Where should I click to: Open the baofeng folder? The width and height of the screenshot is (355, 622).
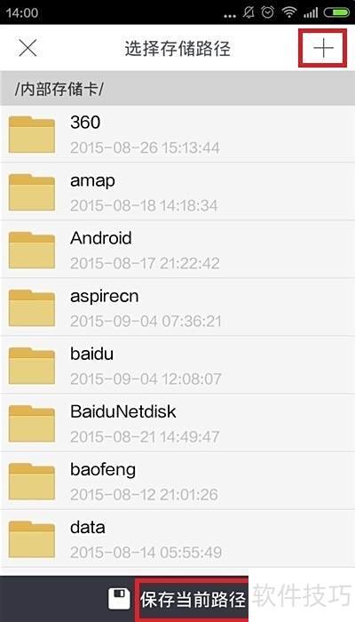coord(177,482)
